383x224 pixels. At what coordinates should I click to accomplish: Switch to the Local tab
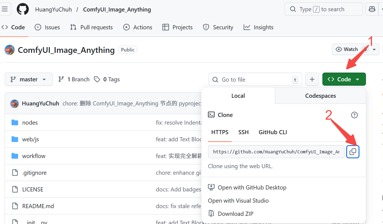coord(238,96)
